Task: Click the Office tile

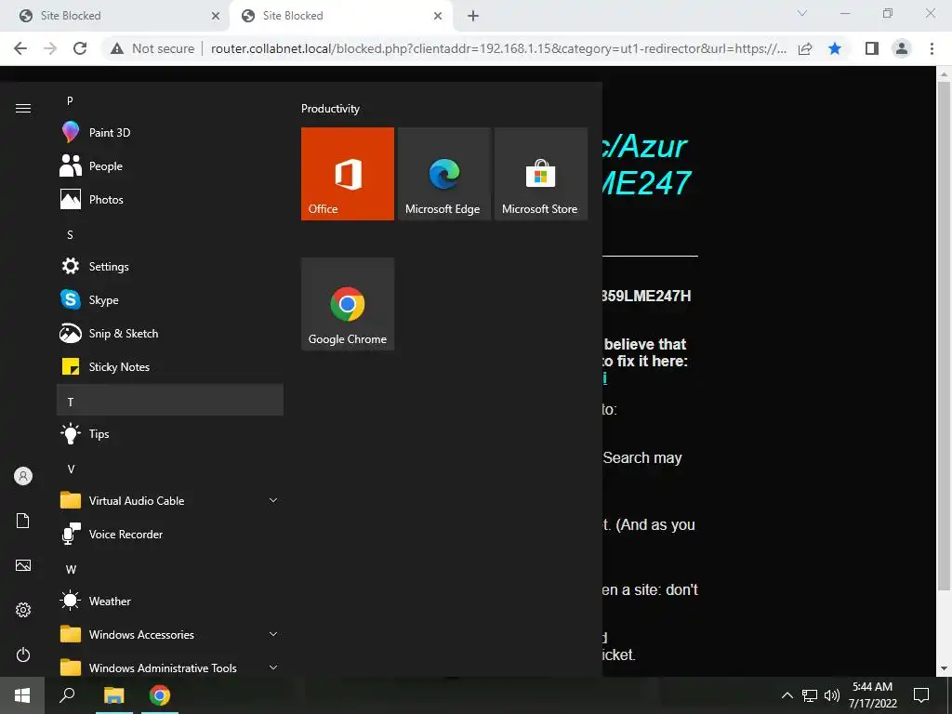Action: pos(348,174)
